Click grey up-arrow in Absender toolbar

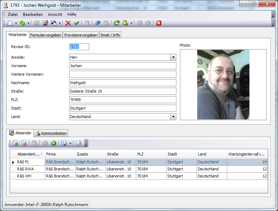click(x=45, y=143)
